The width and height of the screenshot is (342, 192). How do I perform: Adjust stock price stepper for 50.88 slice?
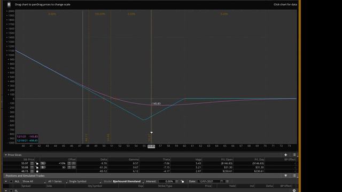point(32,167)
